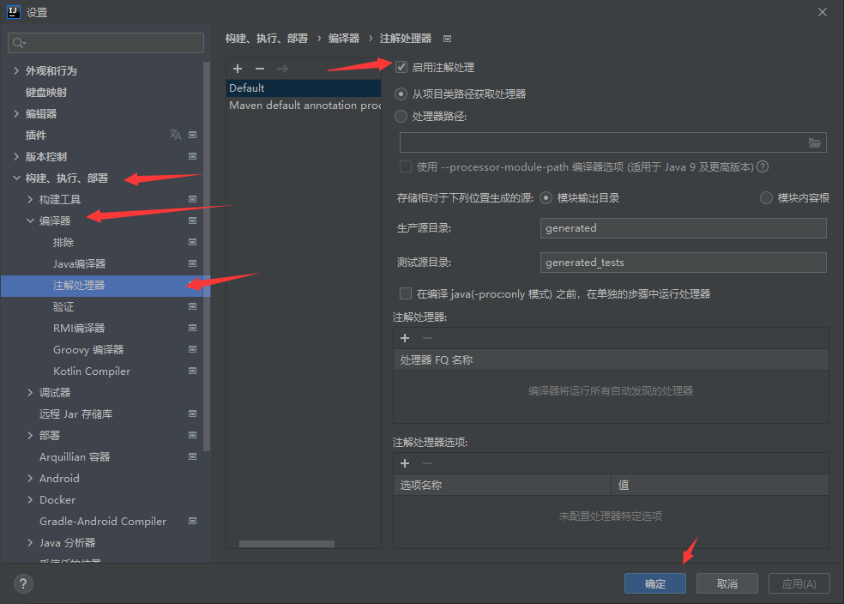
Task: Open help tooltip for processor-module-path option
Action: point(763,167)
